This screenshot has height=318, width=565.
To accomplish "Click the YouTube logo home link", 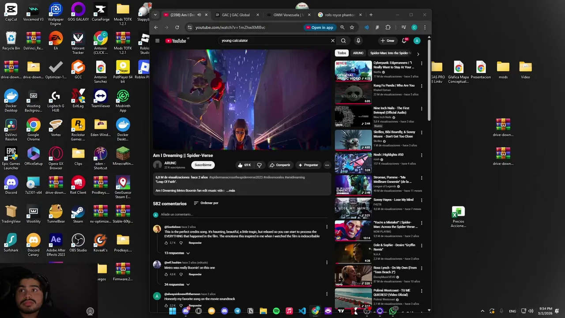I will (x=176, y=41).
